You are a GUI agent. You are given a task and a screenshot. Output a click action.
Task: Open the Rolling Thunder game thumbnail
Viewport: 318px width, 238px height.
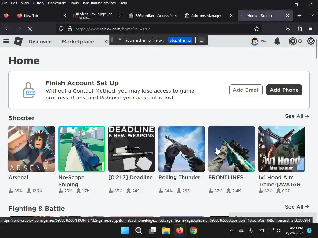pos(181,149)
